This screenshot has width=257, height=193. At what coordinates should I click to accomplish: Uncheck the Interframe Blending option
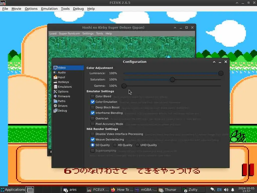pos(93,113)
